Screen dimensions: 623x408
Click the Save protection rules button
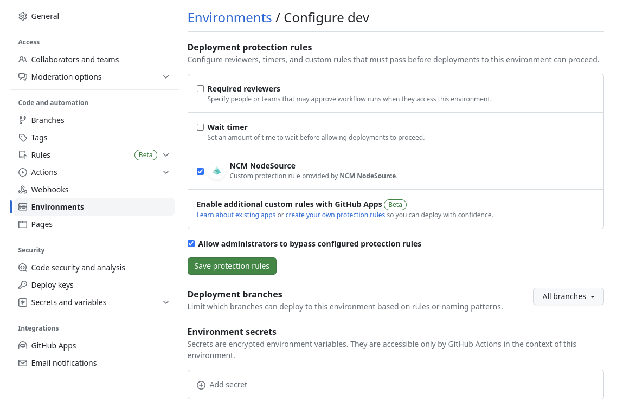pos(232,266)
